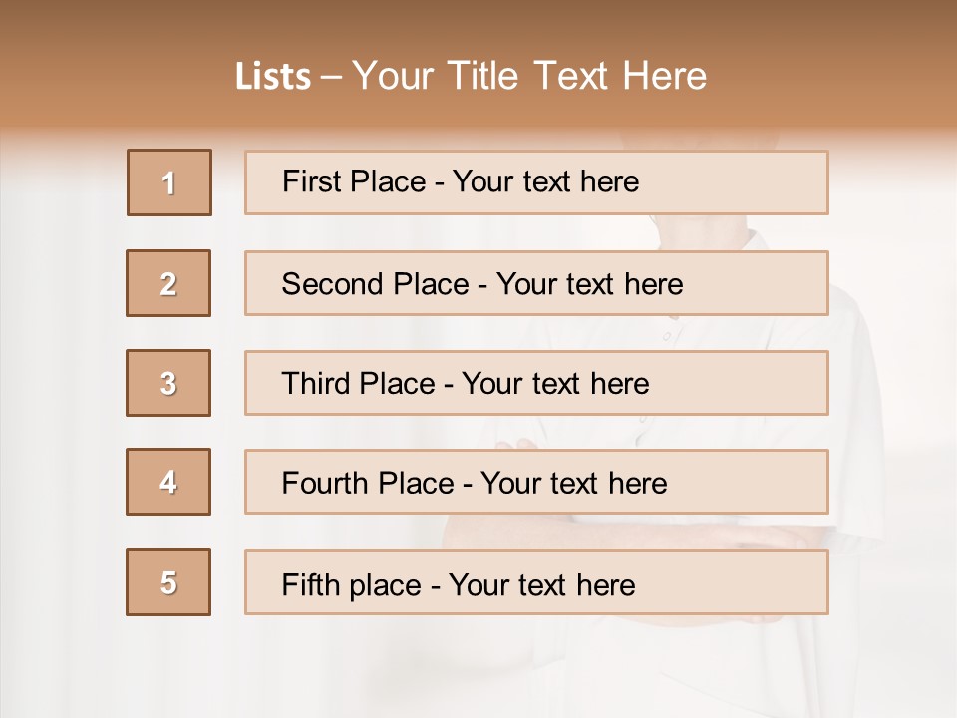
Task: Click the words 'Fourth Place'
Action: [367, 484]
